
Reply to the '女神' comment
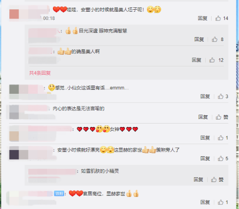205,138
